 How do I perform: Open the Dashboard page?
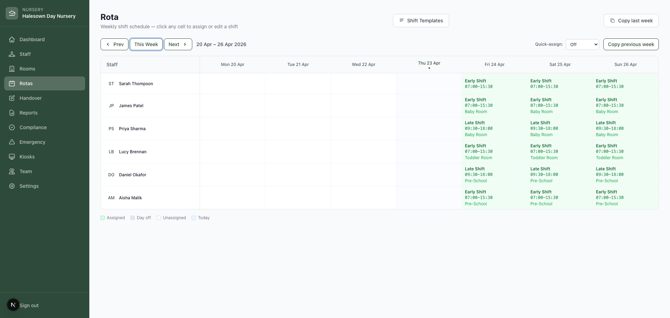pos(45,39)
